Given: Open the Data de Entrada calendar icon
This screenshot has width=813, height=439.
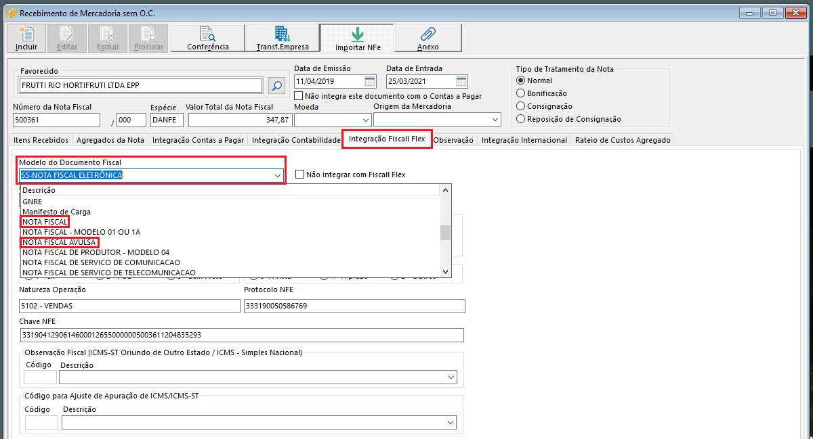Looking at the screenshot, I should [461, 81].
